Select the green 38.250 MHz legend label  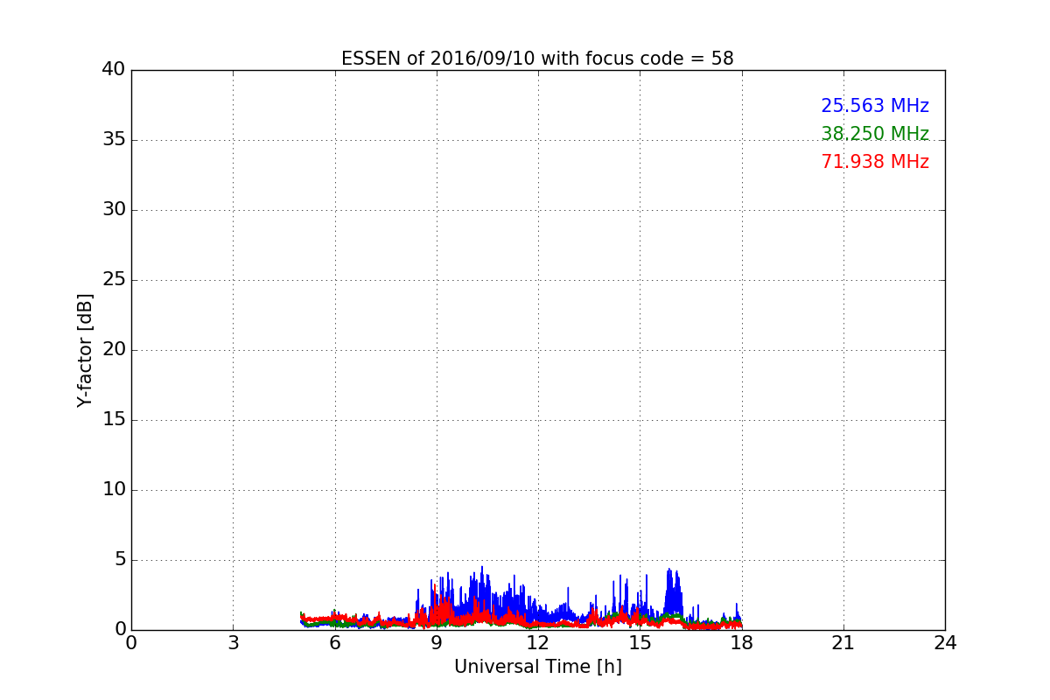pyautogui.click(x=875, y=134)
